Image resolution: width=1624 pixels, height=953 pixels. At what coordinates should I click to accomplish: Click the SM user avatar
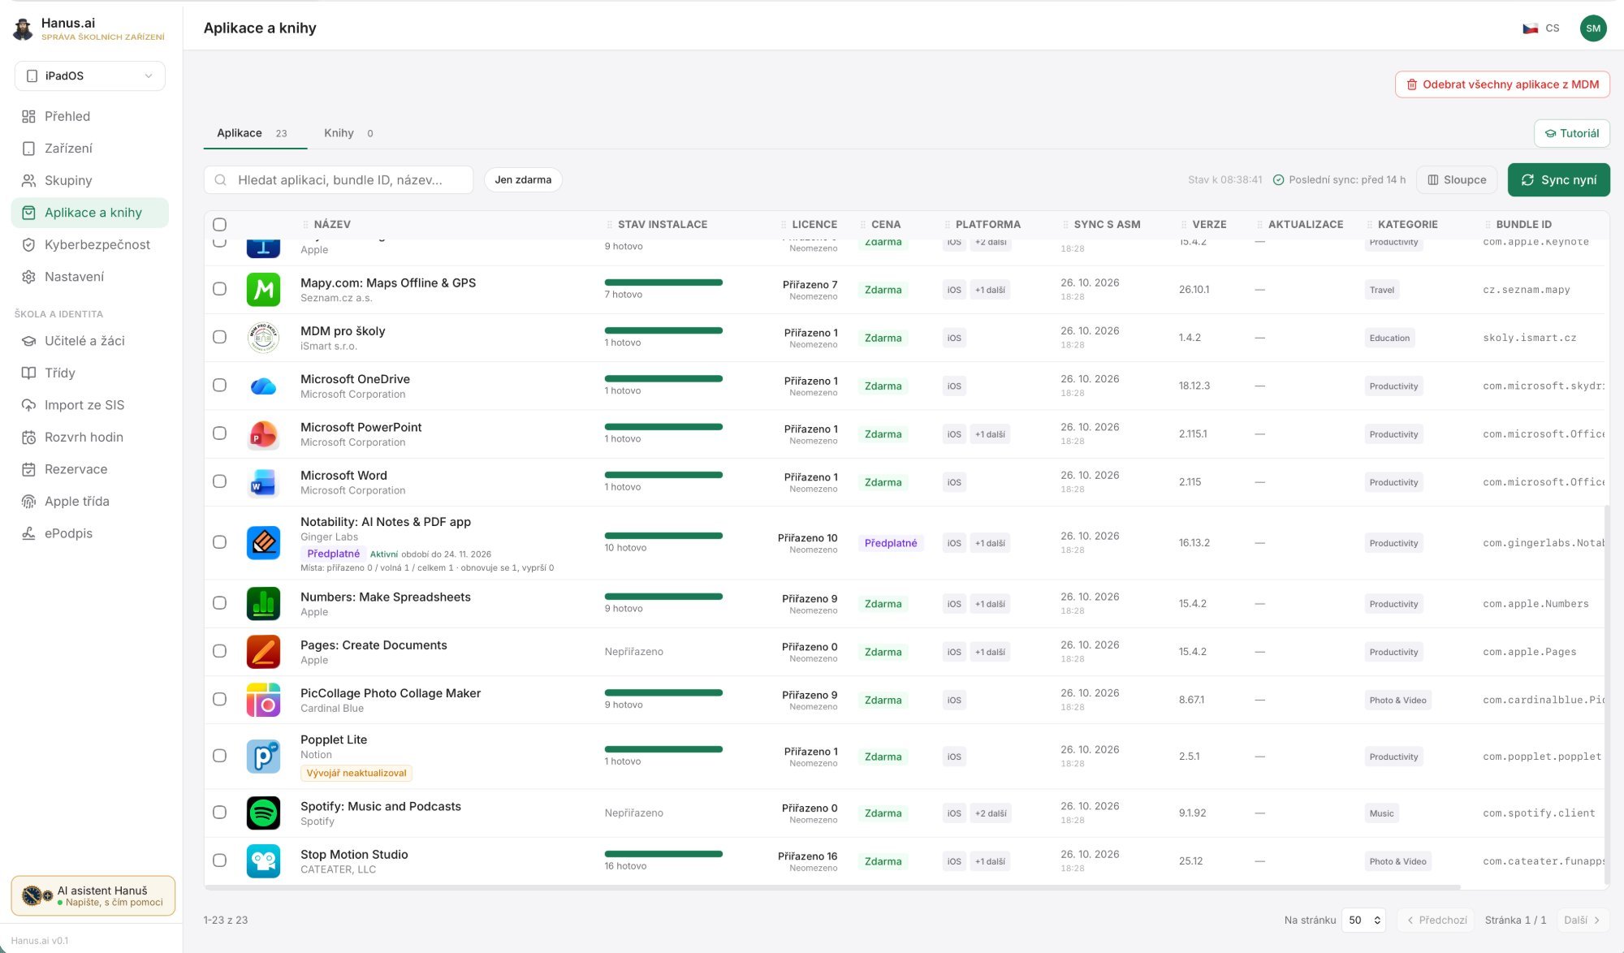[1593, 28]
